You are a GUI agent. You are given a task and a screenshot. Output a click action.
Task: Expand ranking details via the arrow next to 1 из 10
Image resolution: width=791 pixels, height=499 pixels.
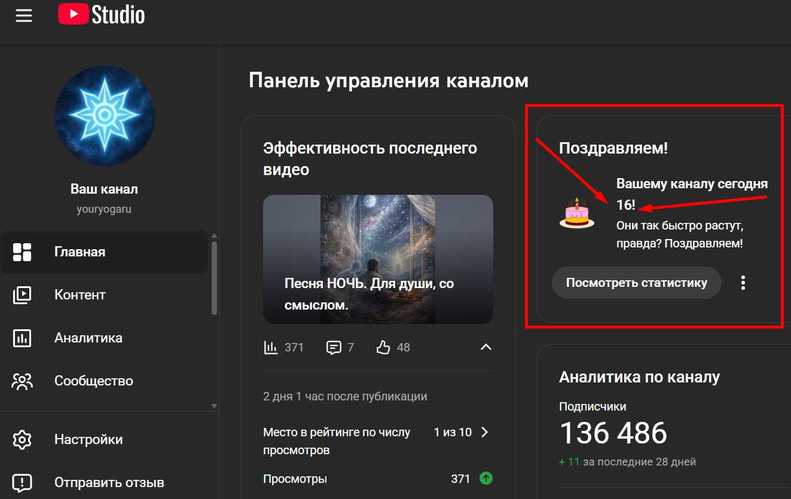[x=485, y=432]
